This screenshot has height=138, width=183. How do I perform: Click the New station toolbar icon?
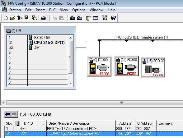tap(6, 18)
